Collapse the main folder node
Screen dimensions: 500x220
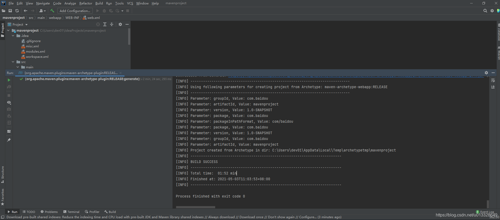tap(18, 67)
